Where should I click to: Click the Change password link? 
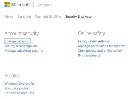click(17, 41)
